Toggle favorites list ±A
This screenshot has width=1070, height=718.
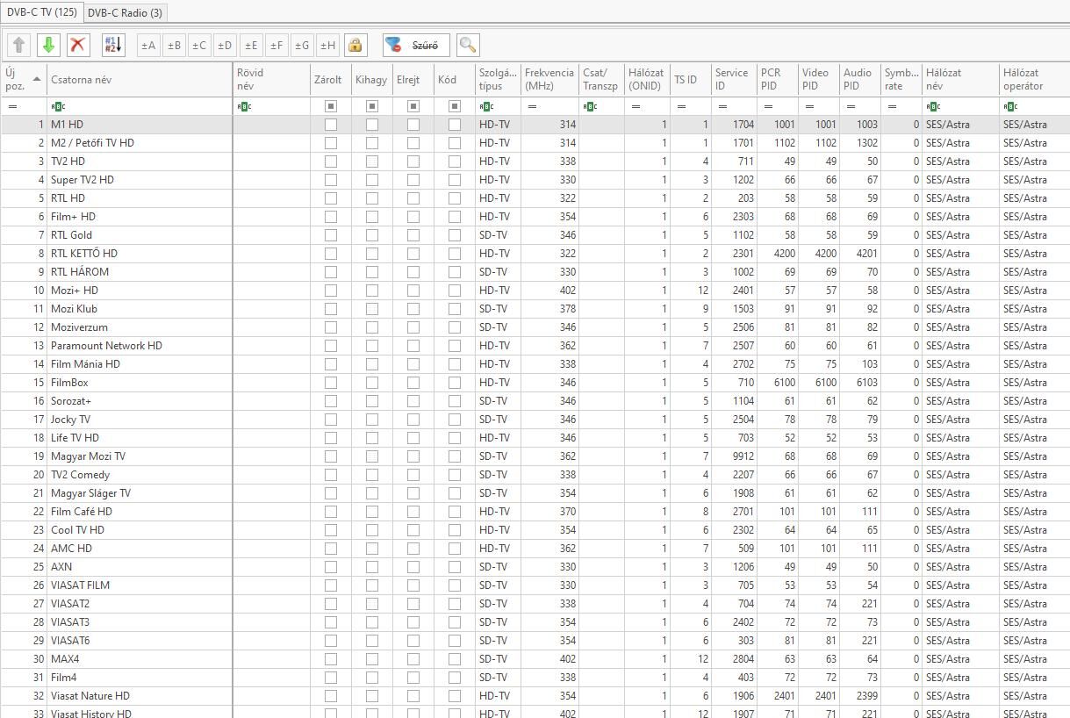point(148,46)
